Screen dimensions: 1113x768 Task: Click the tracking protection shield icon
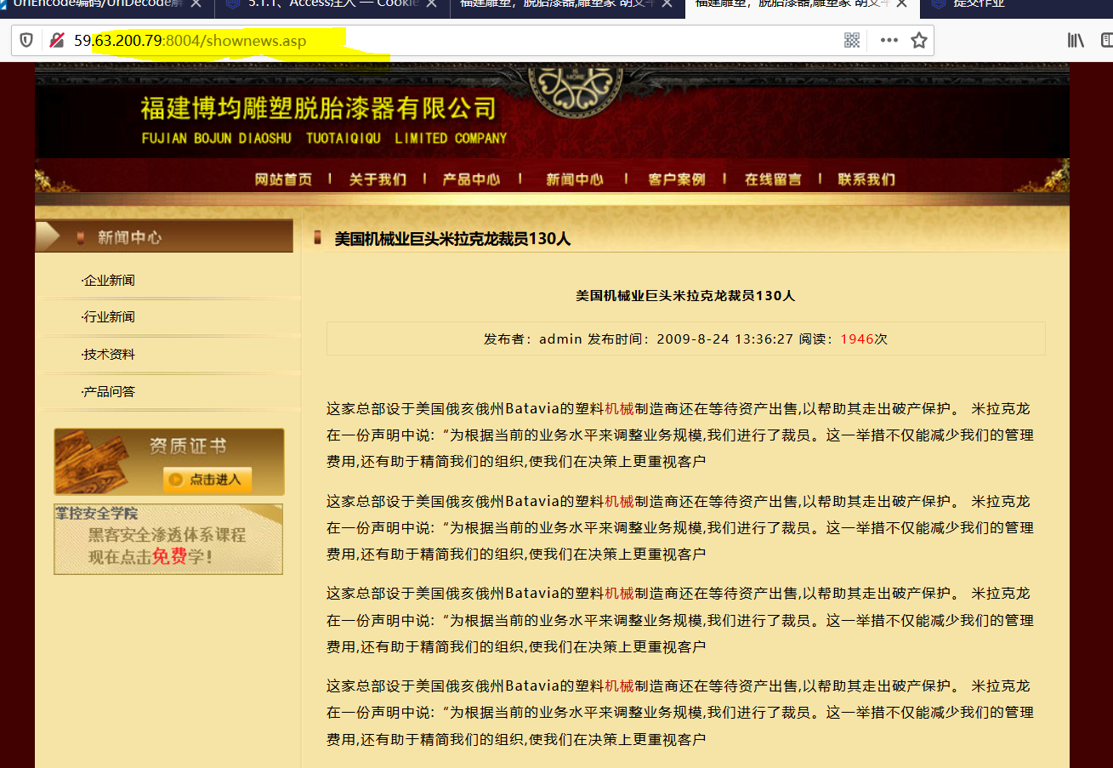28,39
